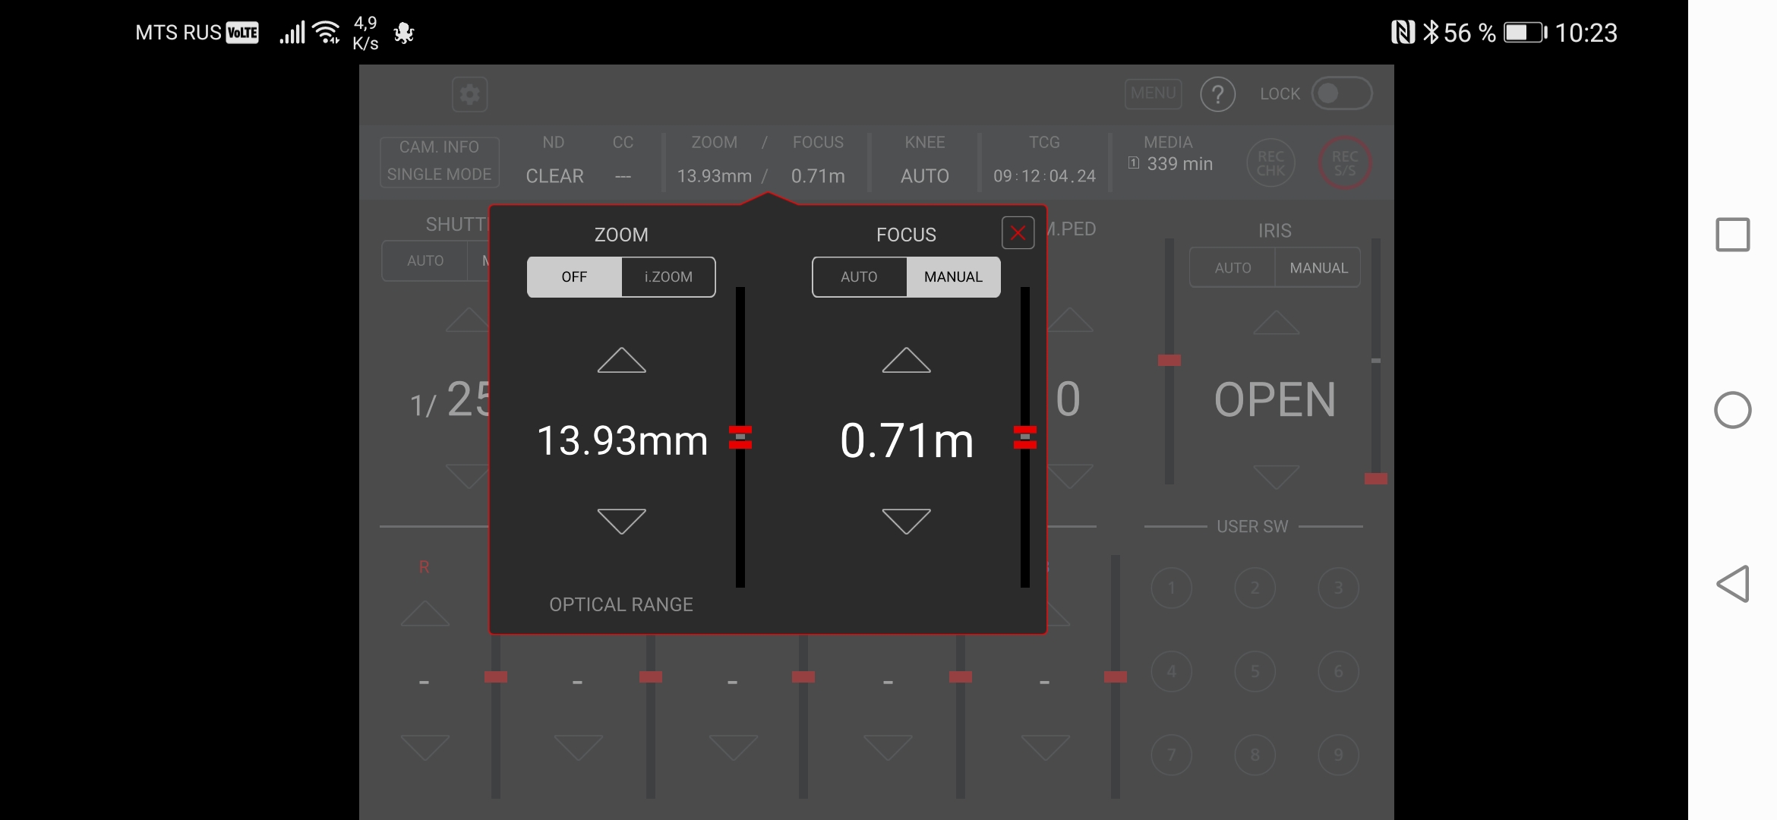Switch focus mode to AUTO

(x=859, y=277)
